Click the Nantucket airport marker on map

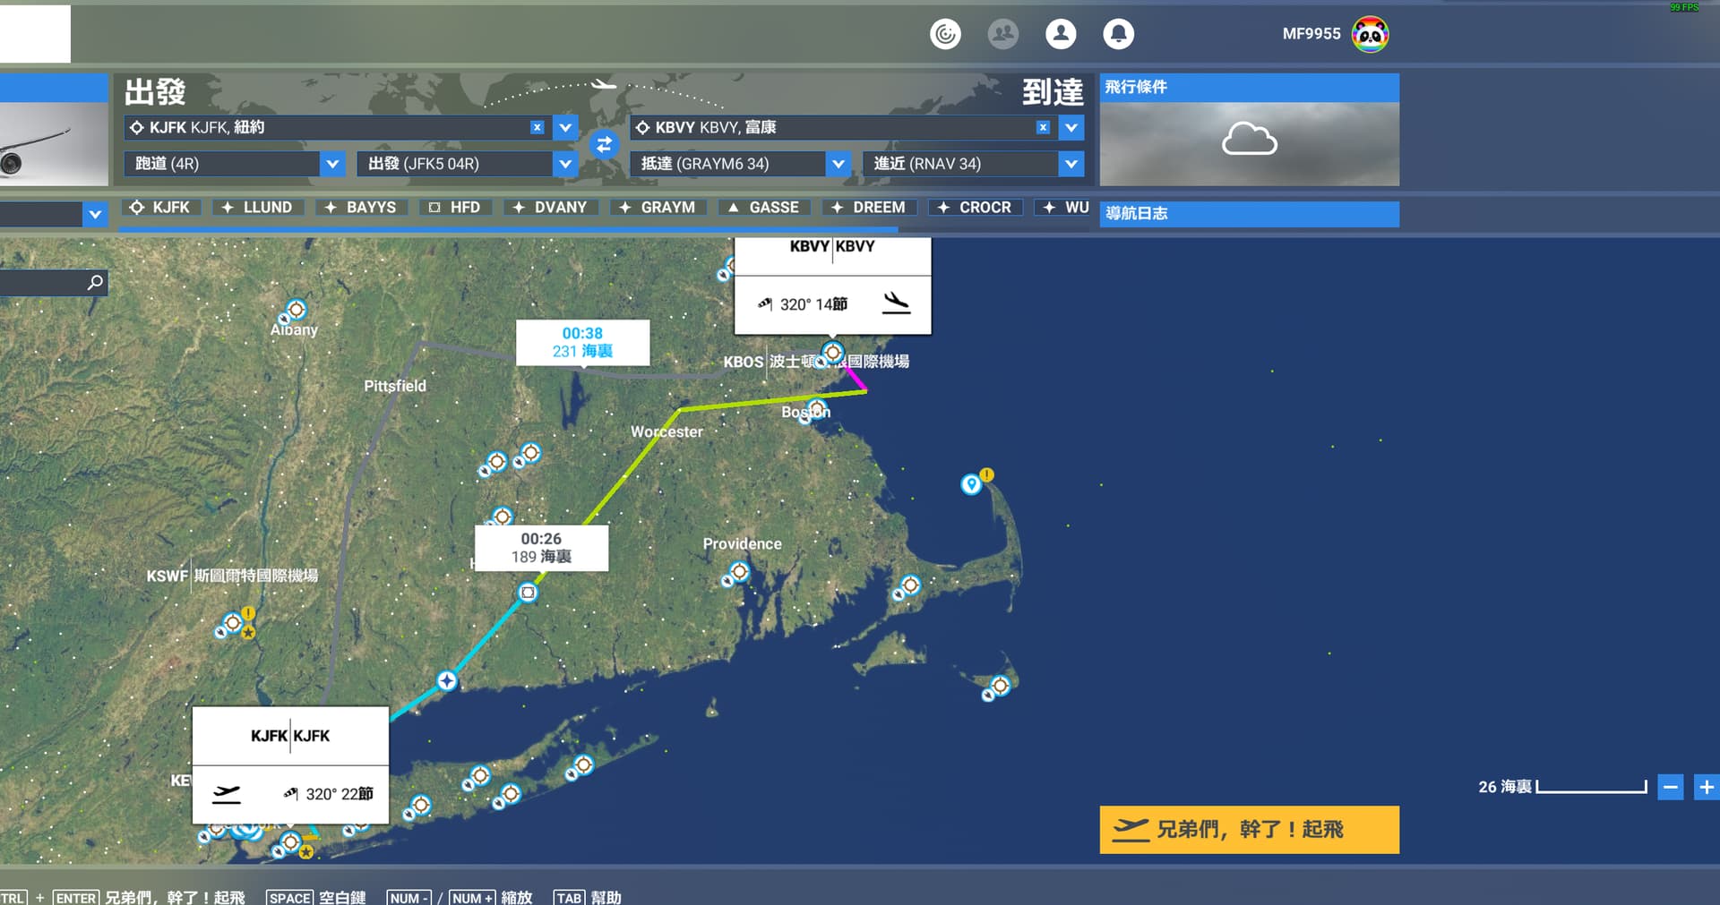[1000, 686]
